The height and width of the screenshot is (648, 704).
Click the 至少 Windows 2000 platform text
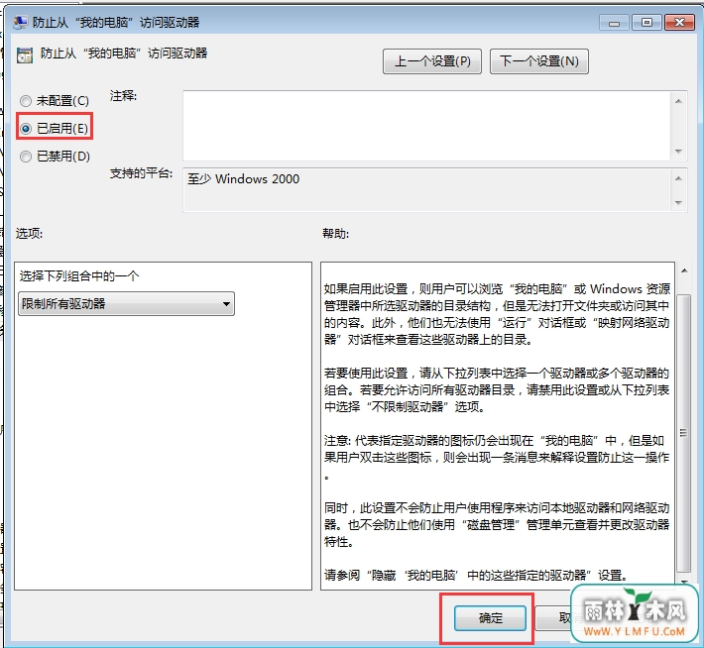[243, 179]
